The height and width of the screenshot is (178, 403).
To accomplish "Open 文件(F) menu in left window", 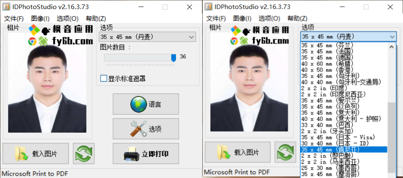I will 14,19.
